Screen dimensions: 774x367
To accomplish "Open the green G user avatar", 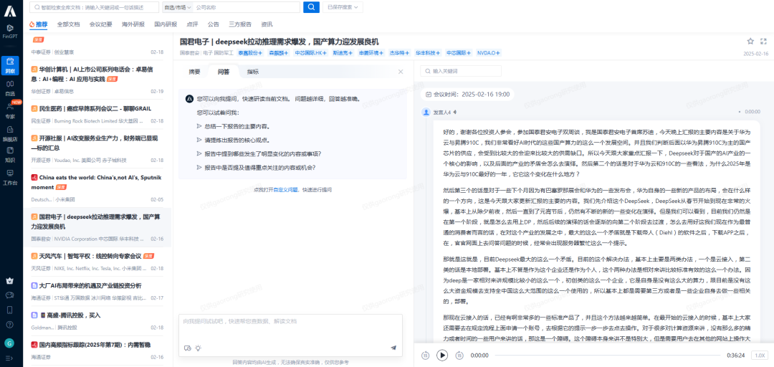I will point(9,343).
